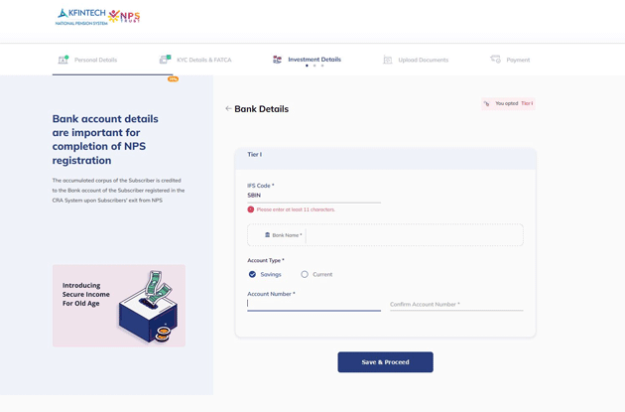
Task: Open the Personal Details tab
Action: click(x=95, y=60)
